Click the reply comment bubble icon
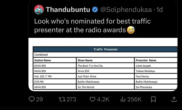The width and height of the screenshot is (182, 110). click(x=32, y=99)
